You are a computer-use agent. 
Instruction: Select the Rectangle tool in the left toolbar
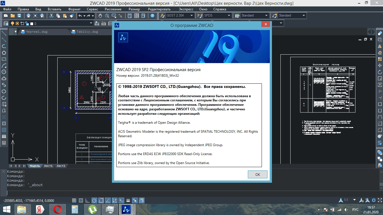[4, 59]
